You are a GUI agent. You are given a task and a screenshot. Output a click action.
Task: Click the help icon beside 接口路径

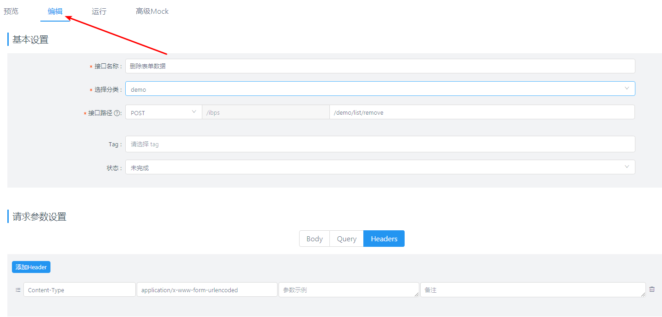coord(117,113)
